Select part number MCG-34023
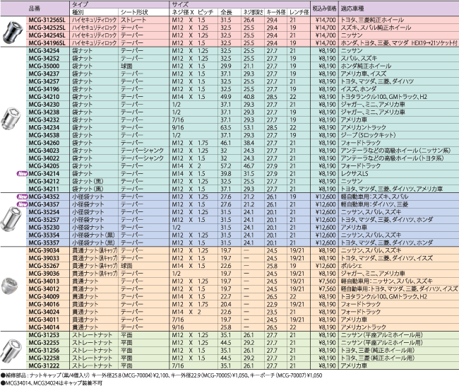 [44, 151]
